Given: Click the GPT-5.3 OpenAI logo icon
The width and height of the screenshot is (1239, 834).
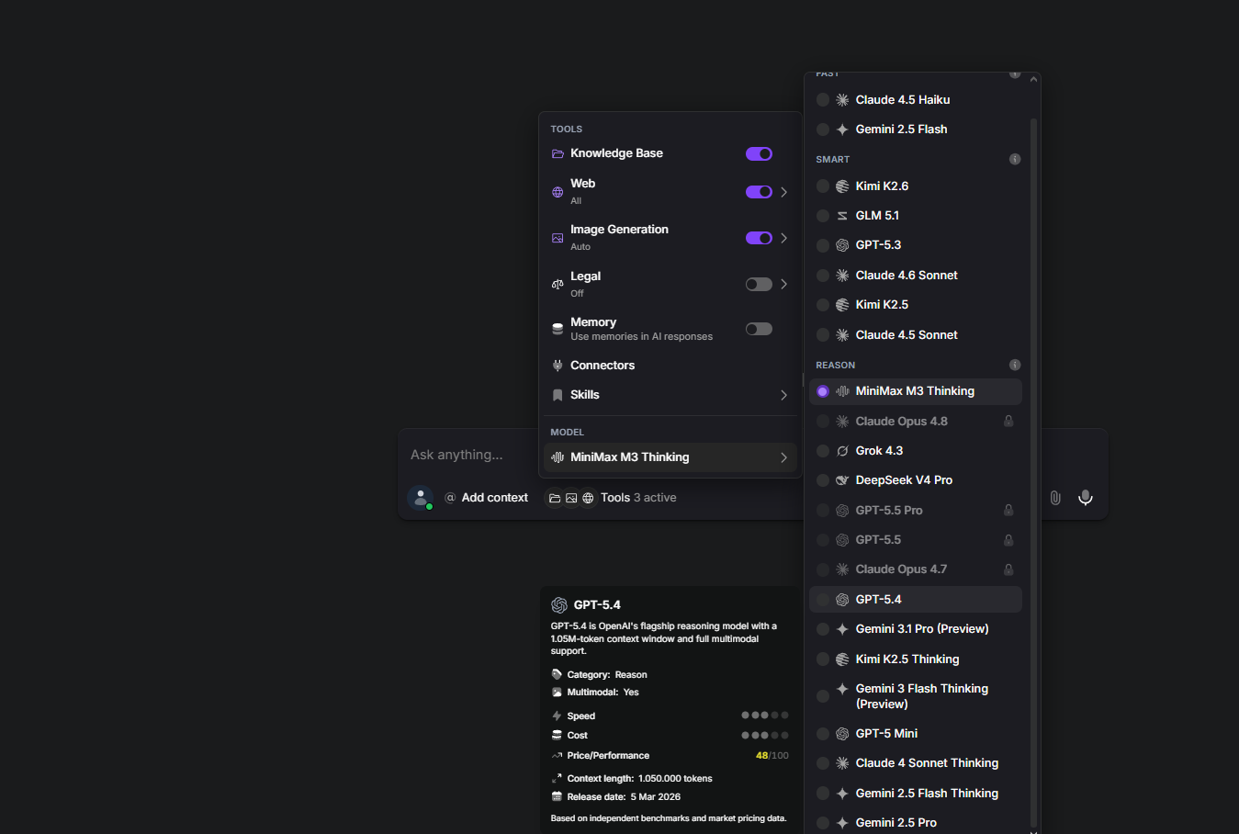Looking at the screenshot, I should [842, 245].
